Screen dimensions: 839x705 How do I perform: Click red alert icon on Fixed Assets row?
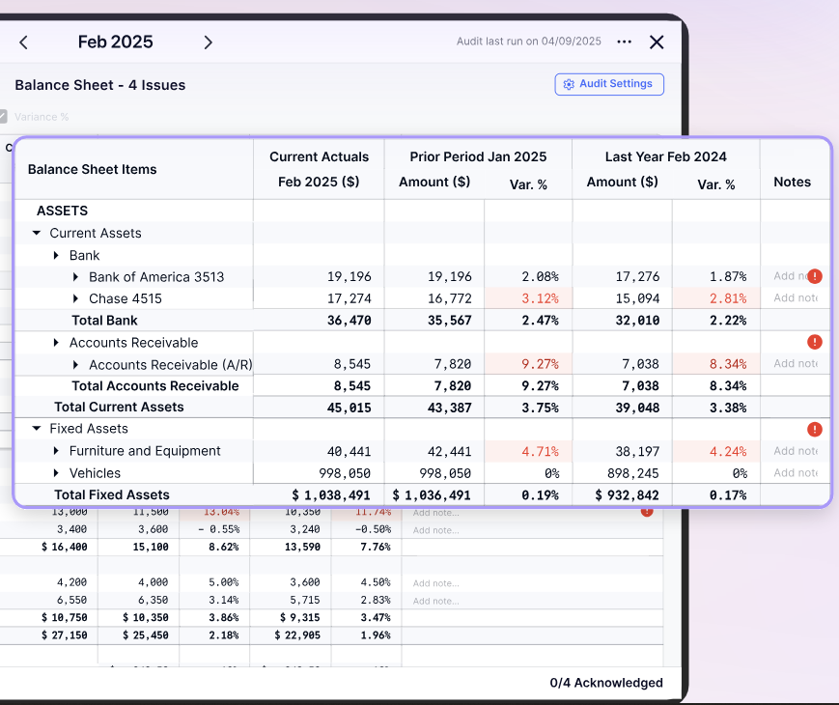pyautogui.click(x=815, y=429)
